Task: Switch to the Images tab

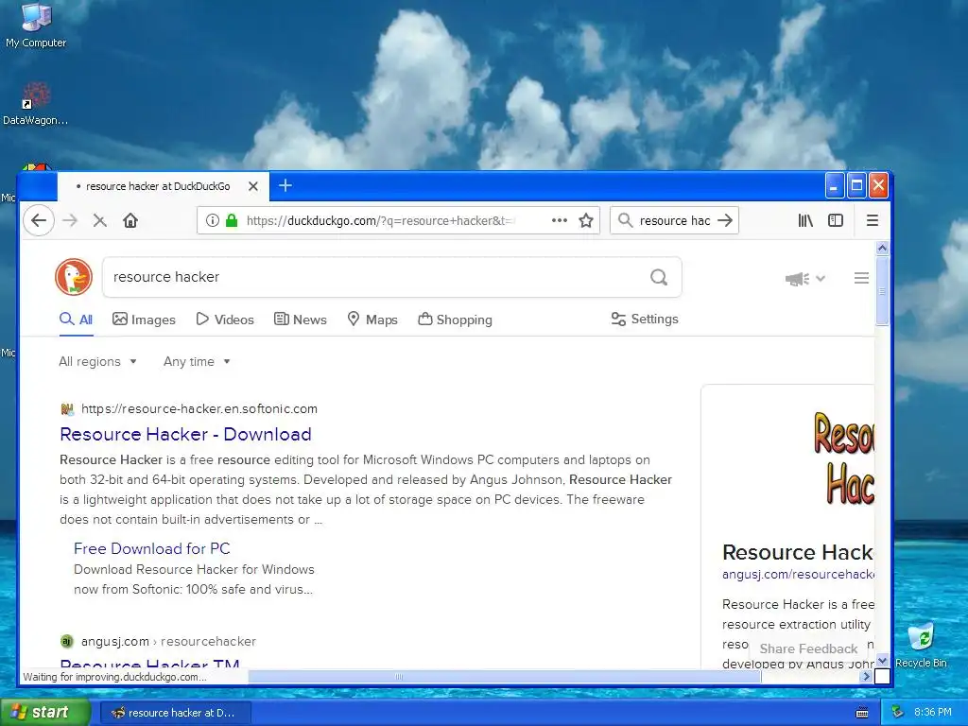Action: click(144, 320)
